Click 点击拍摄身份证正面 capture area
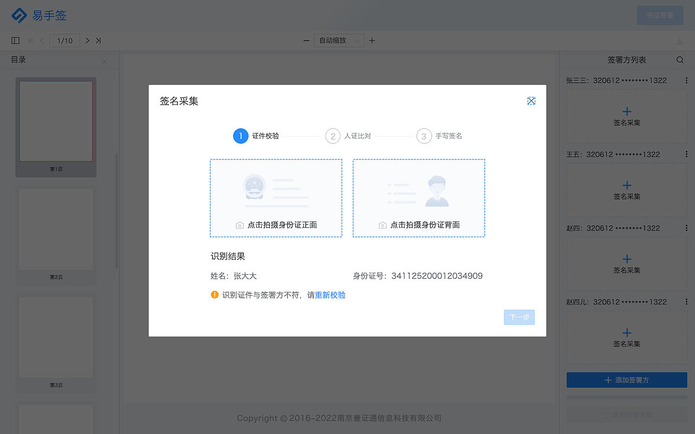This screenshot has width=695, height=434. (x=276, y=198)
